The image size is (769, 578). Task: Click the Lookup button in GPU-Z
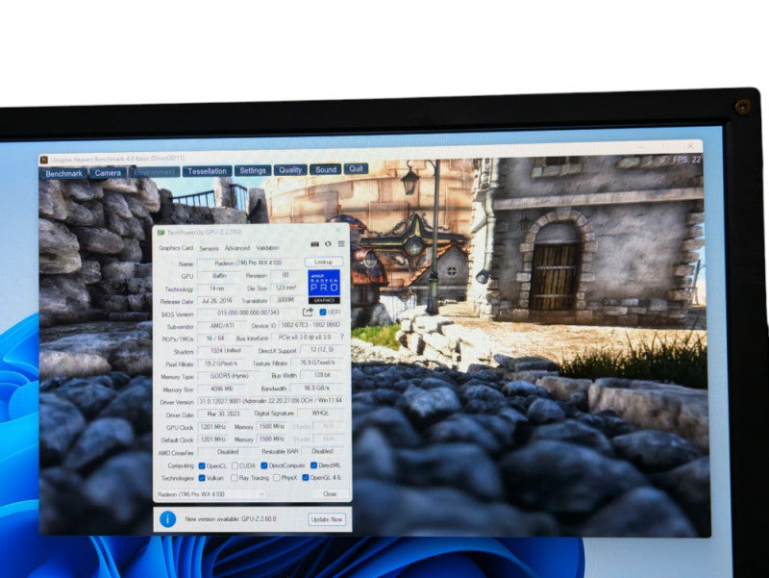point(324,262)
